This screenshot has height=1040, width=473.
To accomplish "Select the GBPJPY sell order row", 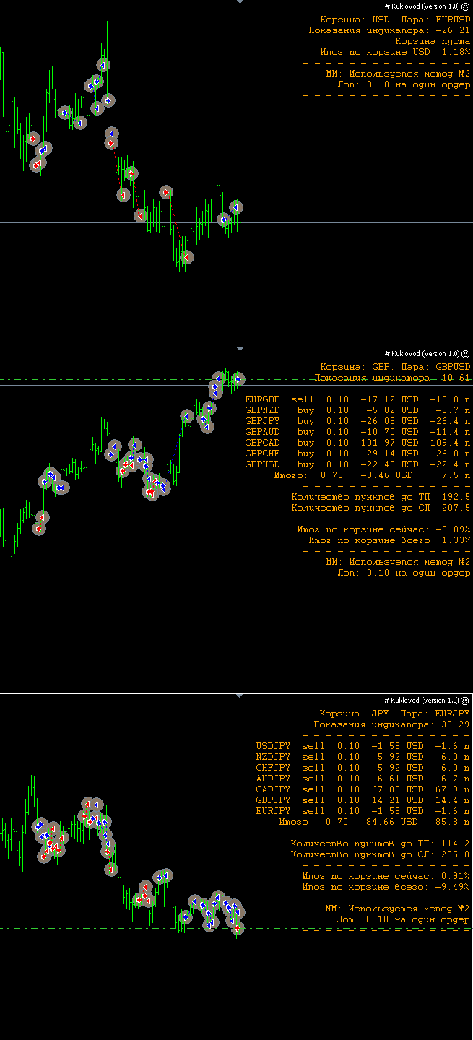I will coord(363,800).
